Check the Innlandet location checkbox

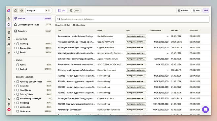(18, 86)
